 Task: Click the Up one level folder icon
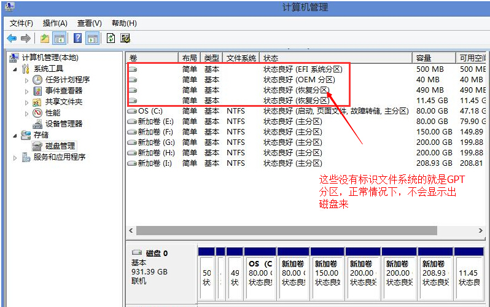pos(45,38)
